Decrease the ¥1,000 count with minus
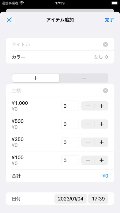 (88, 106)
